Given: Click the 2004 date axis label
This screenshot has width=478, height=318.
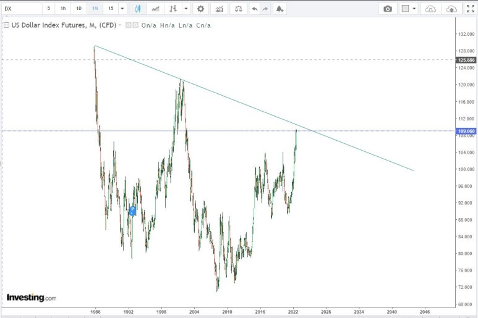Looking at the screenshot, I should (194, 312).
